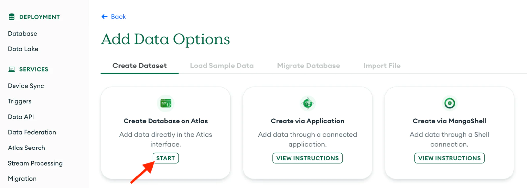Open the Database sidebar item
The image size is (527, 189).
(x=22, y=34)
